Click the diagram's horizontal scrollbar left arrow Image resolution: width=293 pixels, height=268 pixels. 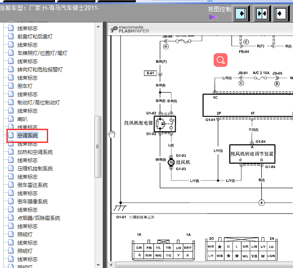(x=111, y=265)
